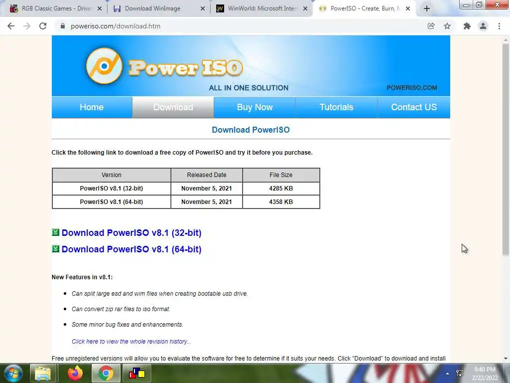Bookmark this page with the star icon

click(447, 26)
